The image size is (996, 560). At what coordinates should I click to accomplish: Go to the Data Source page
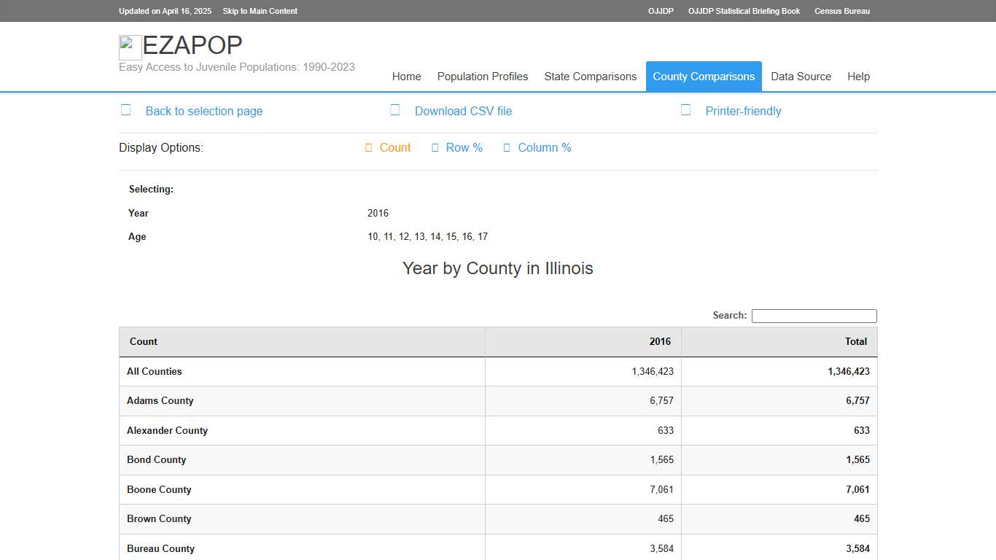801,76
